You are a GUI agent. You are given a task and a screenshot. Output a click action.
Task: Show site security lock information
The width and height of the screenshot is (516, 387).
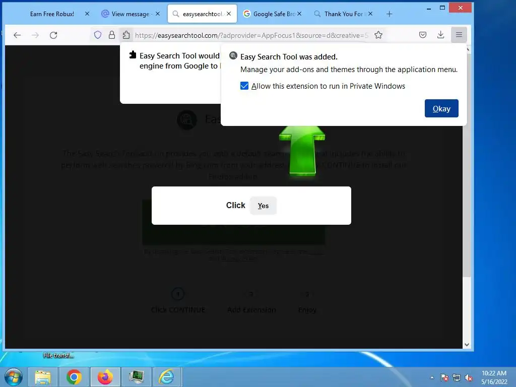click(x=112, y=35)
